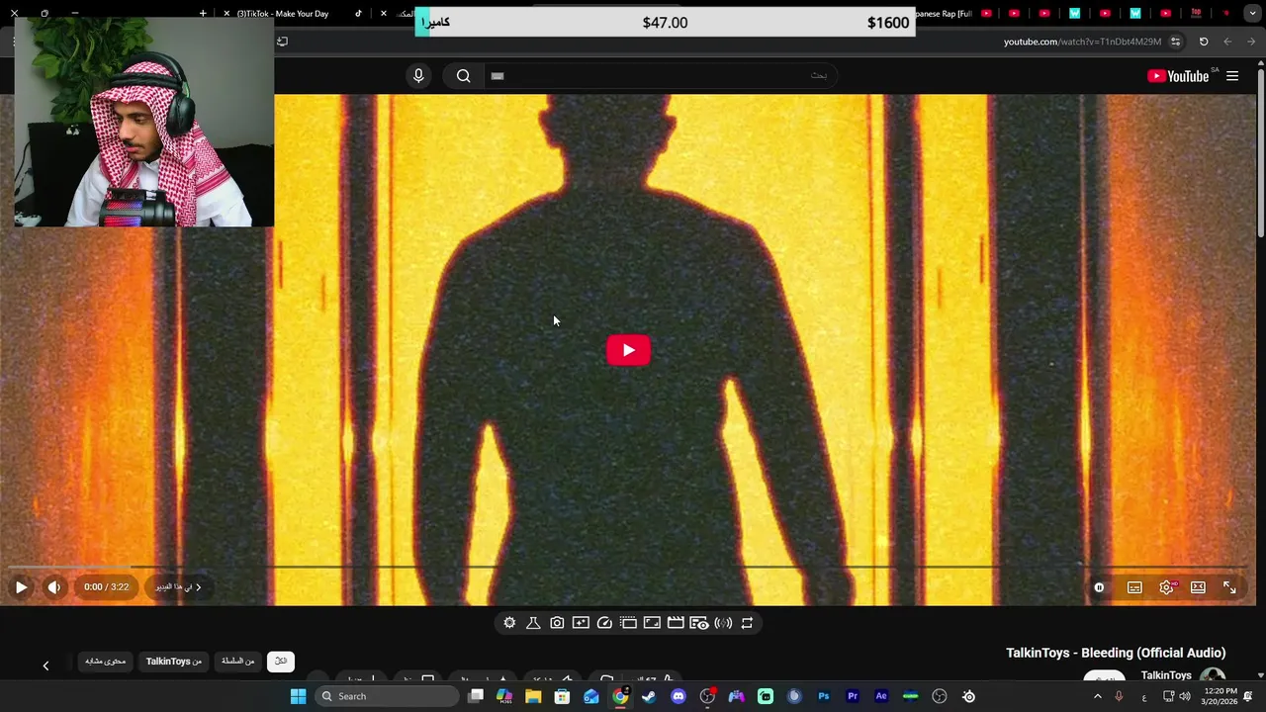This screenshot has width=1266, height=712.
Task: Open File Explorer from the taskbar
Action: tap(533, 696)
